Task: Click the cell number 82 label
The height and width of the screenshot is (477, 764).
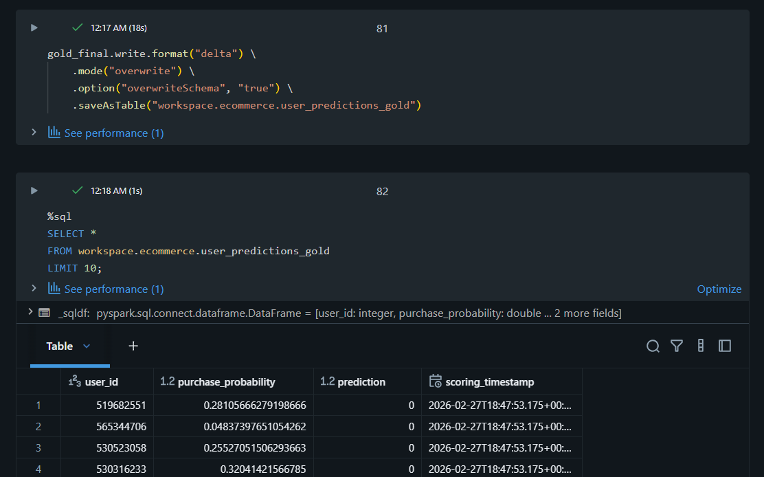Action: point(382,192)
